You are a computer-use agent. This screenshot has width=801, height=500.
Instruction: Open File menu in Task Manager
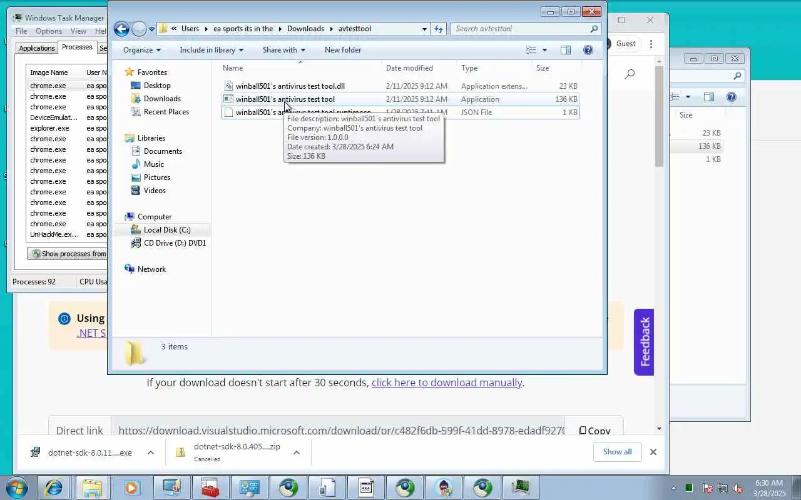tap(21, 31)
